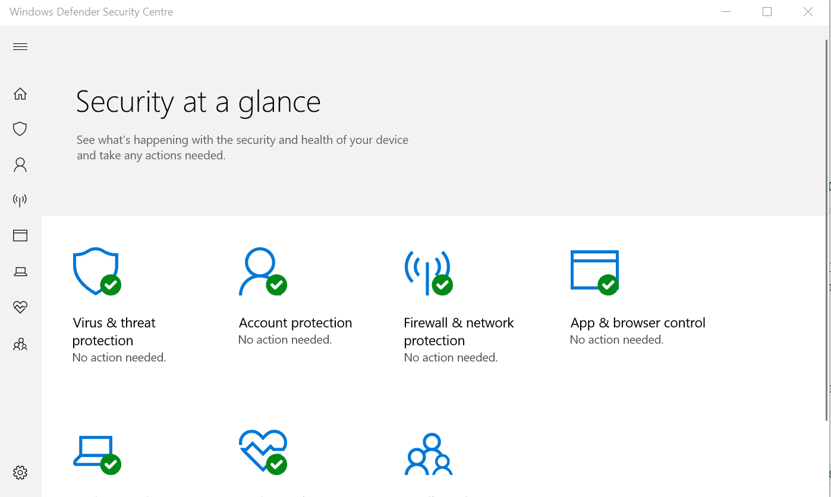Click the 'Security at a glance' heading

[x=199, y=102]
